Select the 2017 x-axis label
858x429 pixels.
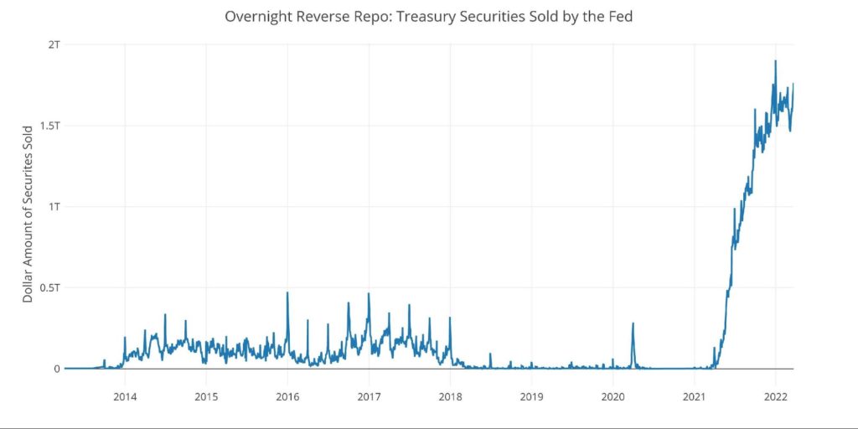(369, 396)
